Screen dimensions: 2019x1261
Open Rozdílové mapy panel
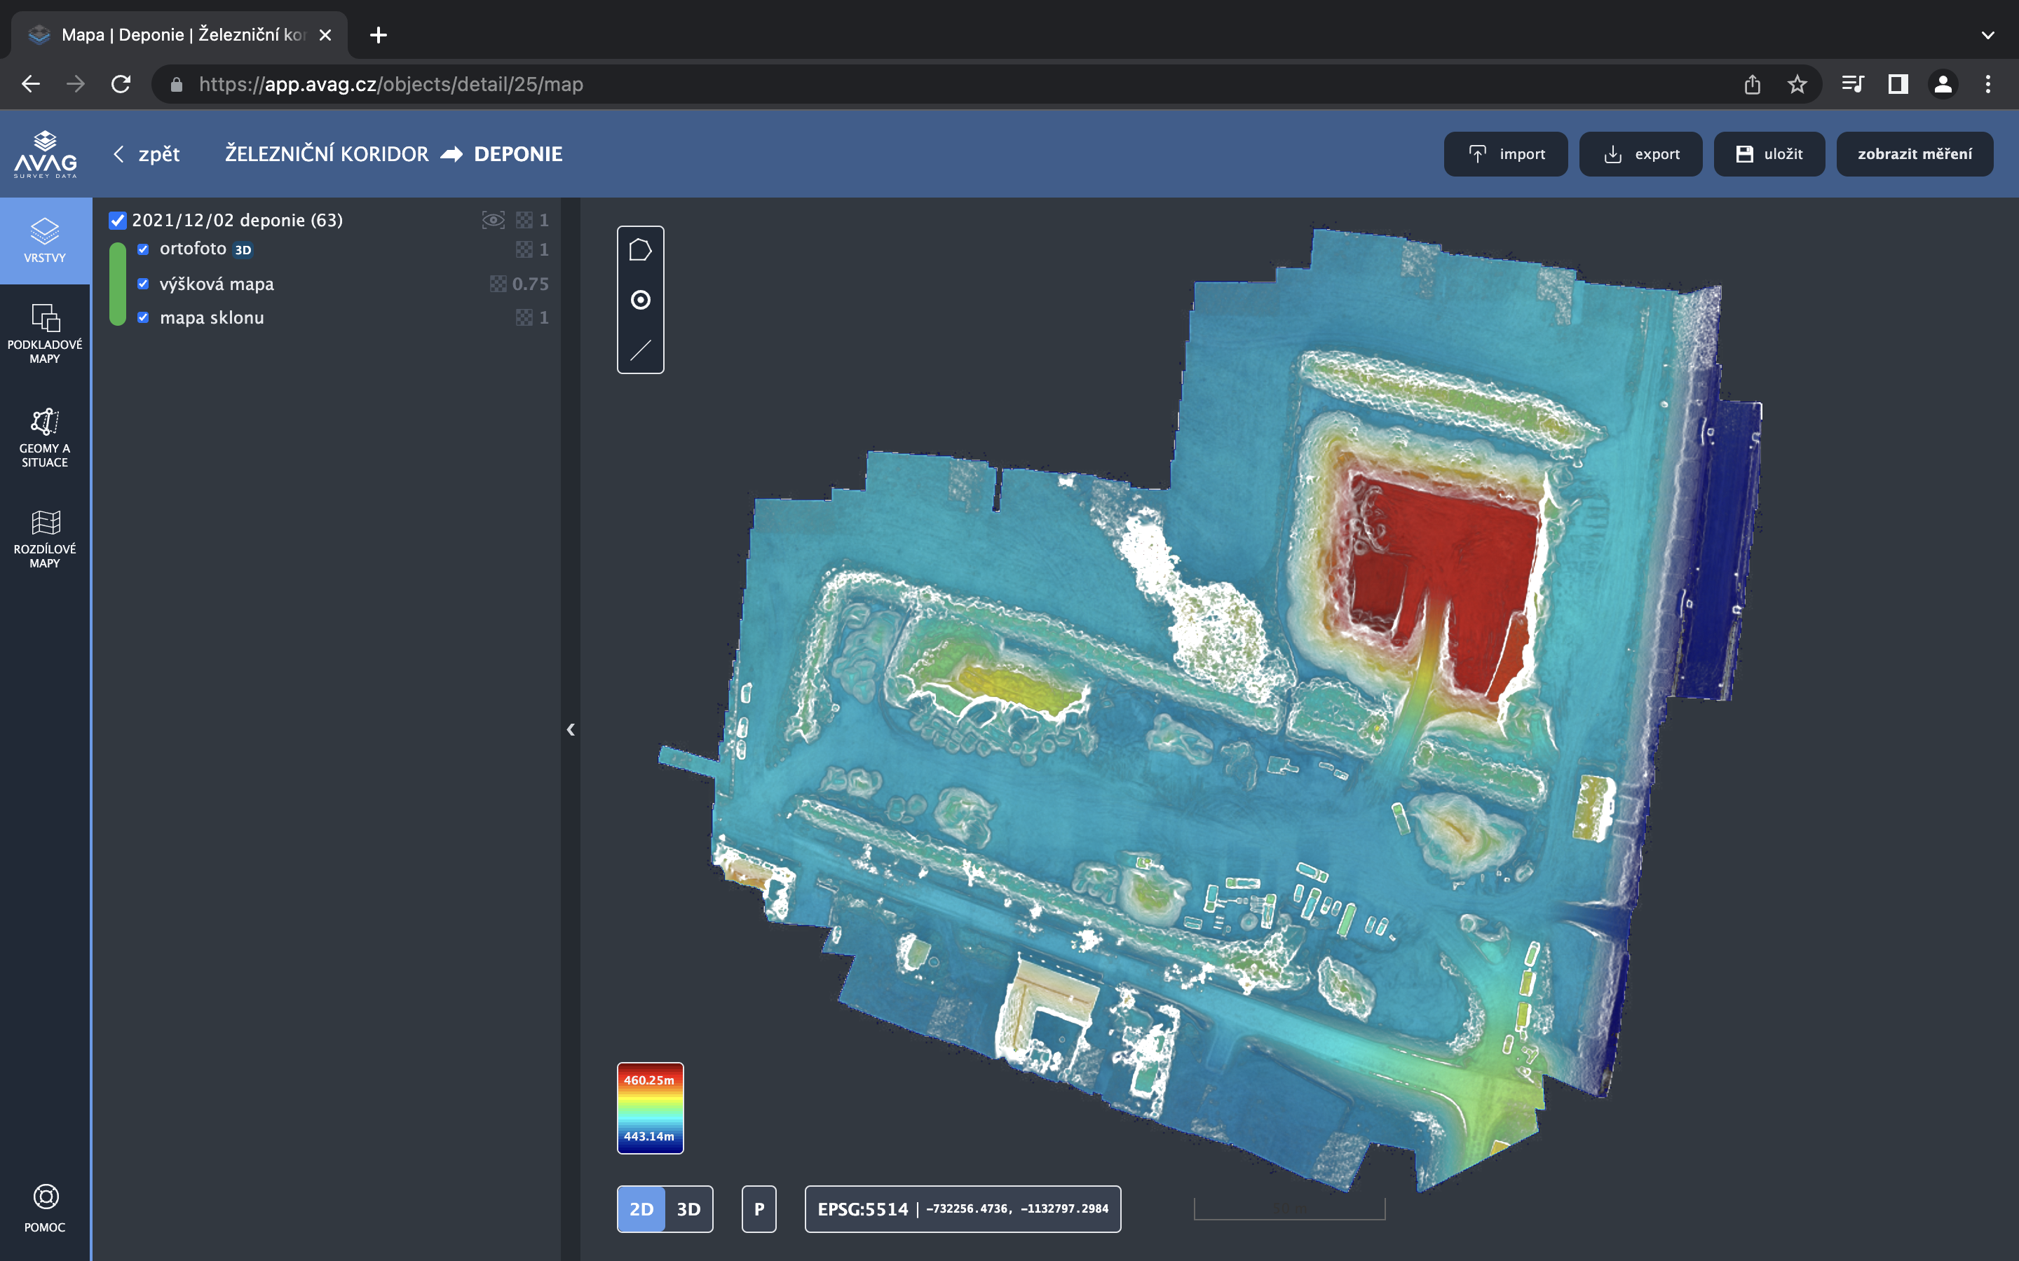(x=45, y=539)
